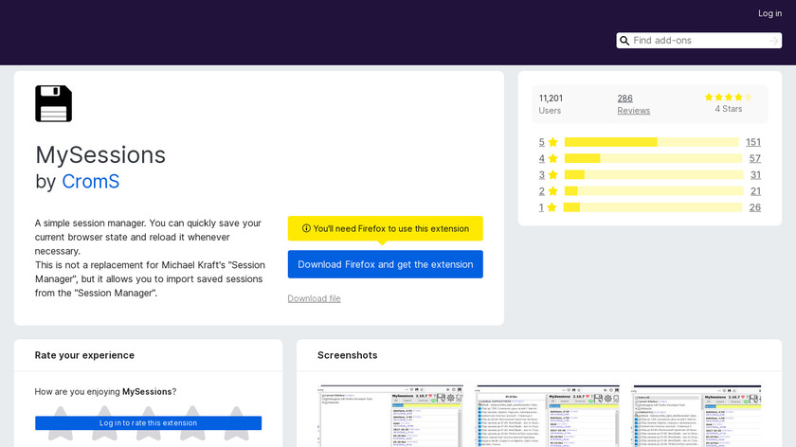Focus the Find add-ons search field
This screenshot has width=796, height=447.
[698, 41]
